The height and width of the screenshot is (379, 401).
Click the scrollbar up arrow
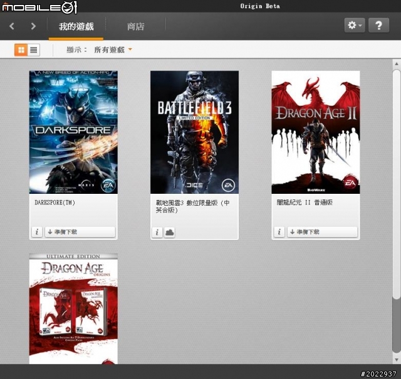(x=397, y=64)
